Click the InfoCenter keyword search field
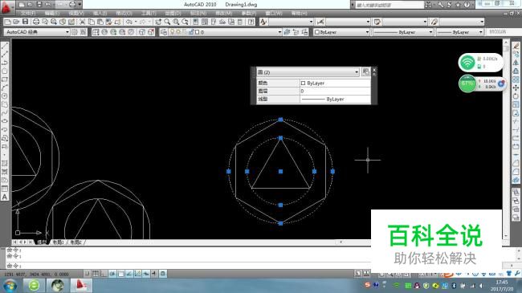This screenshot has height=293, width=522. [388, 5]
